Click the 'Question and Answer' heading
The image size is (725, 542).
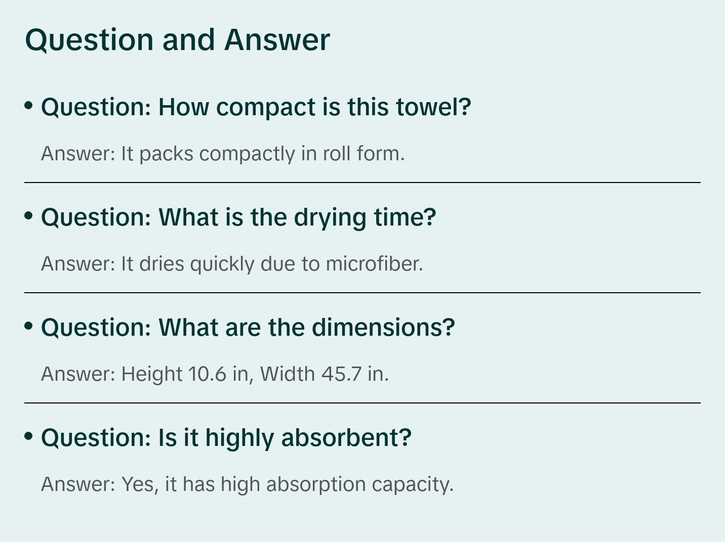pyautogui.click(x=177, y=39)
